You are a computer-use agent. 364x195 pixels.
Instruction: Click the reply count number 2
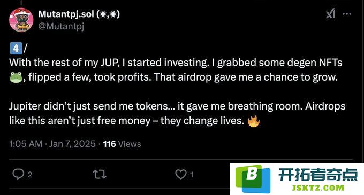coord(30,175)
